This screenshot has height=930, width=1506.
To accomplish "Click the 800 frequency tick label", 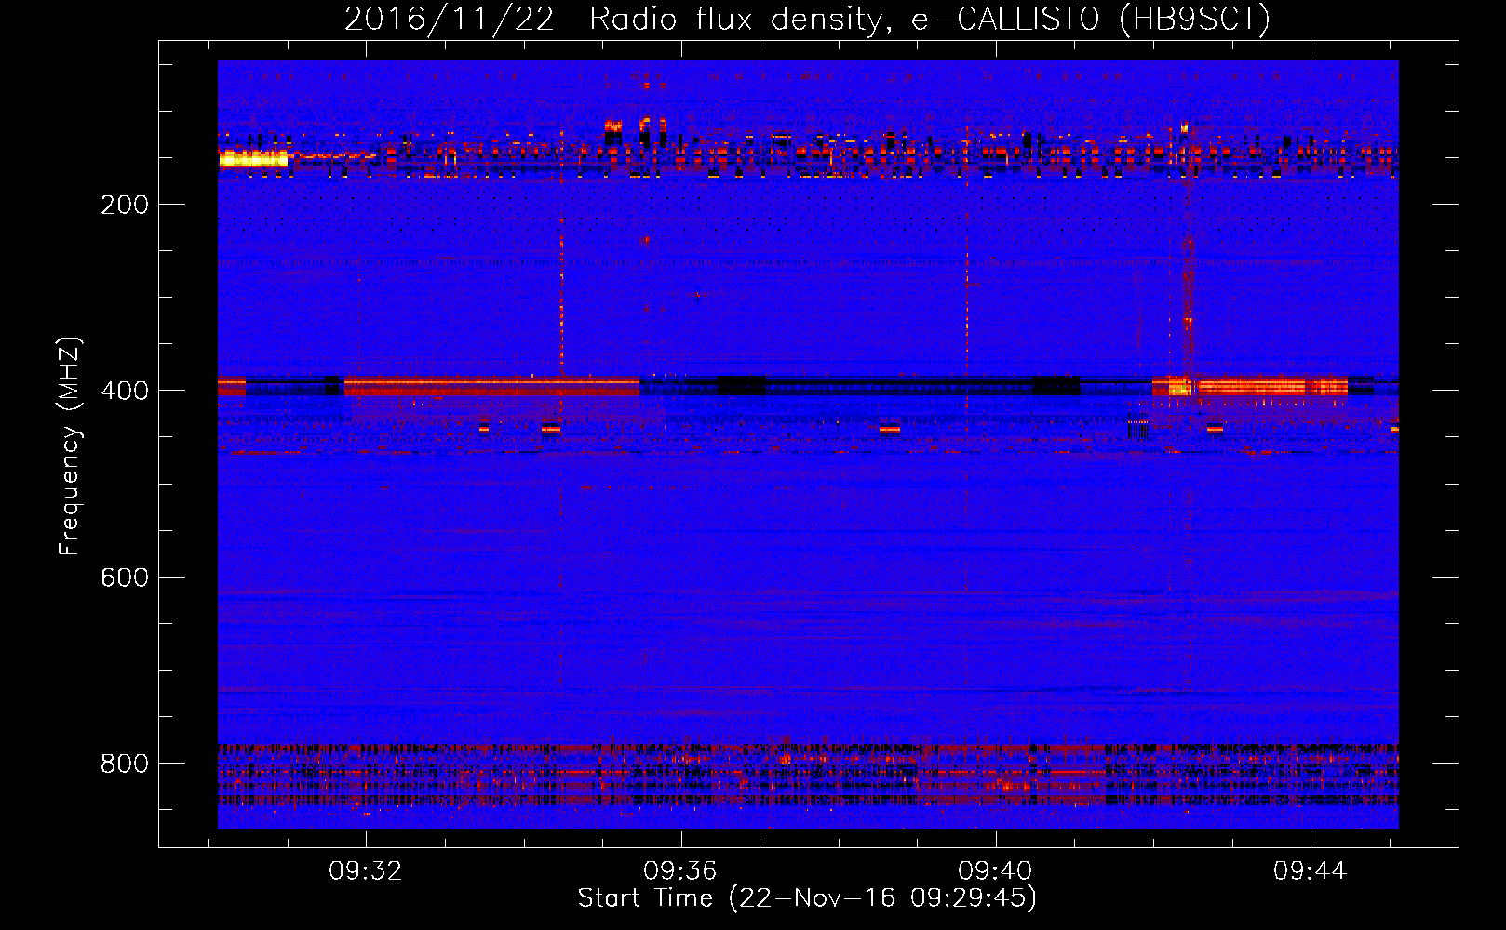I will (x=125, y=764).
